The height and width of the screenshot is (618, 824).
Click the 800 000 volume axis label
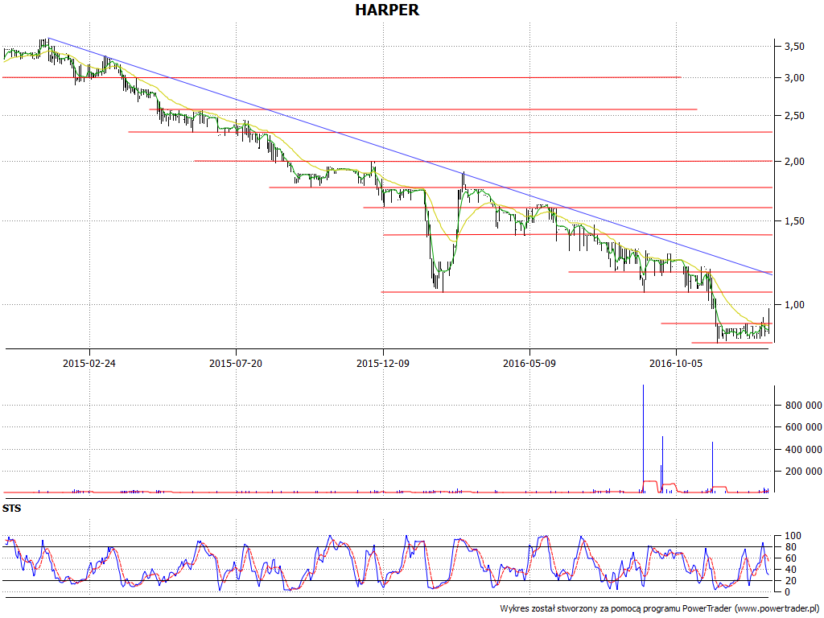[x=804, y=406]
